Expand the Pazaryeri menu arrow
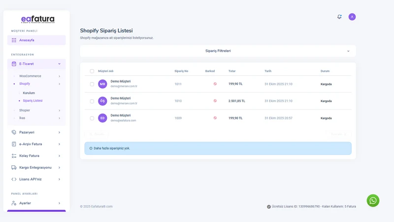Image resolution: width=394 pixels, height=222 pixels. click(x=59, y=132)
